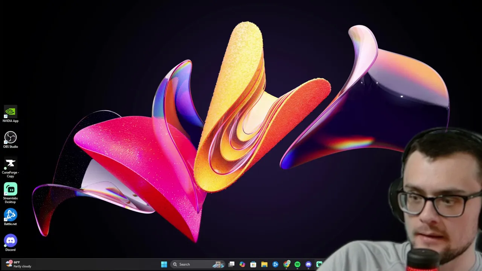The image size is (482, 271).
Task: Open the OBS Studio desktop icon
Action: [x=10, y=140]
